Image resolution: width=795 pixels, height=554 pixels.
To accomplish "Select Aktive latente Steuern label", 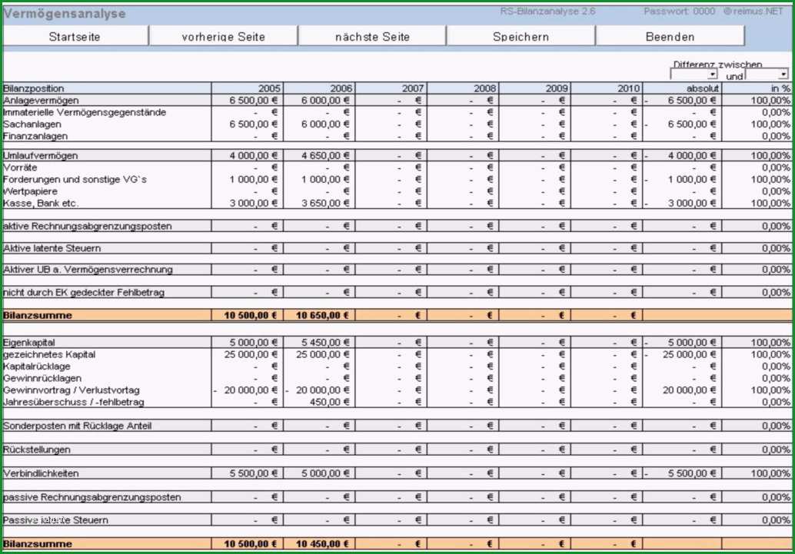I will coord(52,248).
